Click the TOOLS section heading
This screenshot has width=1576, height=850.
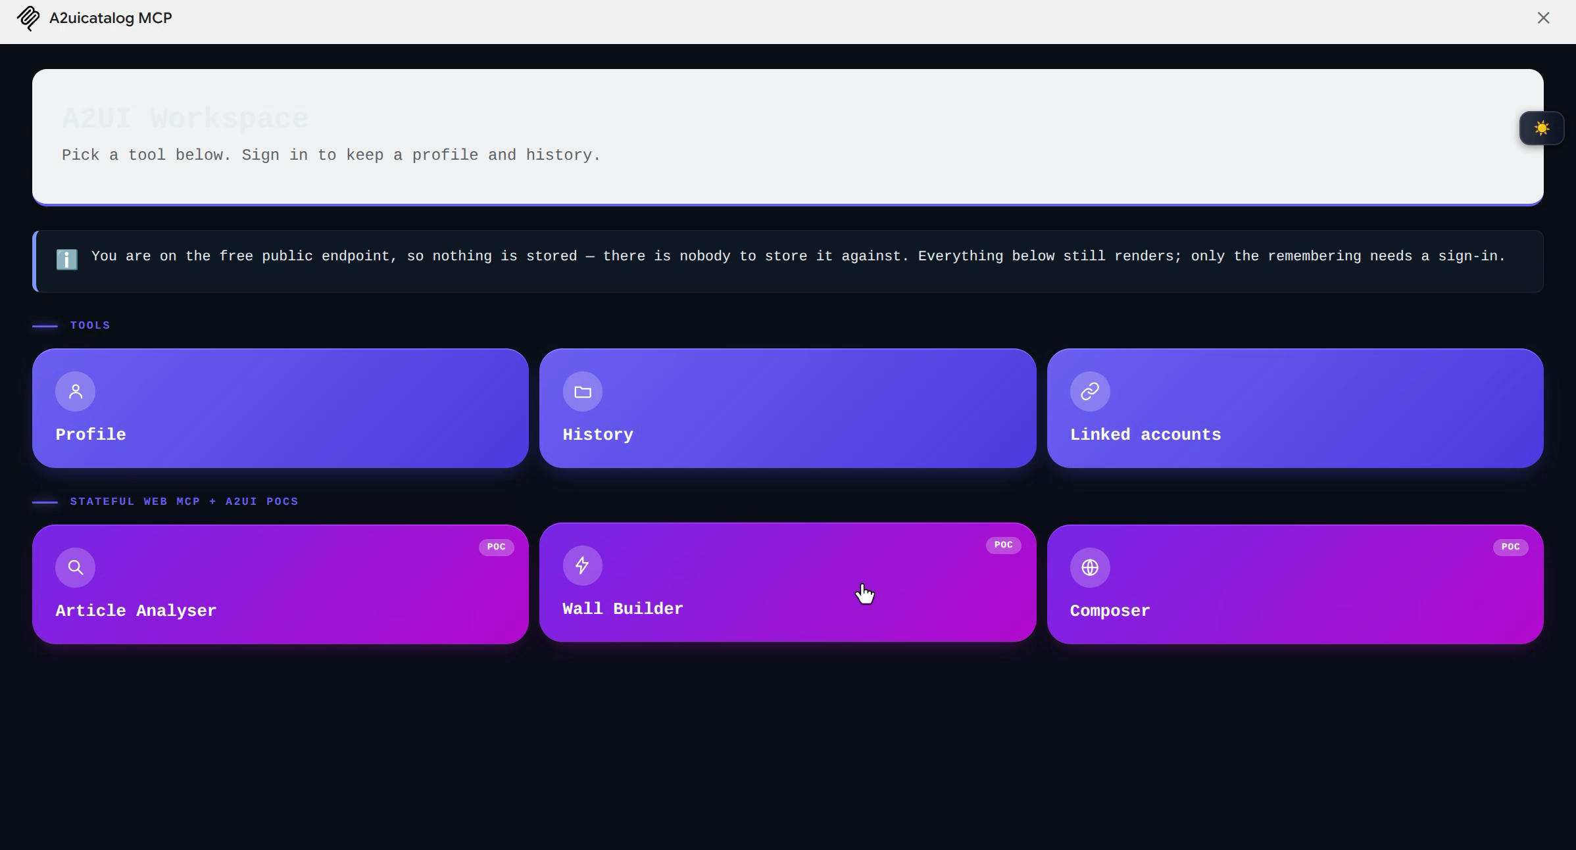tap(90, 325)
